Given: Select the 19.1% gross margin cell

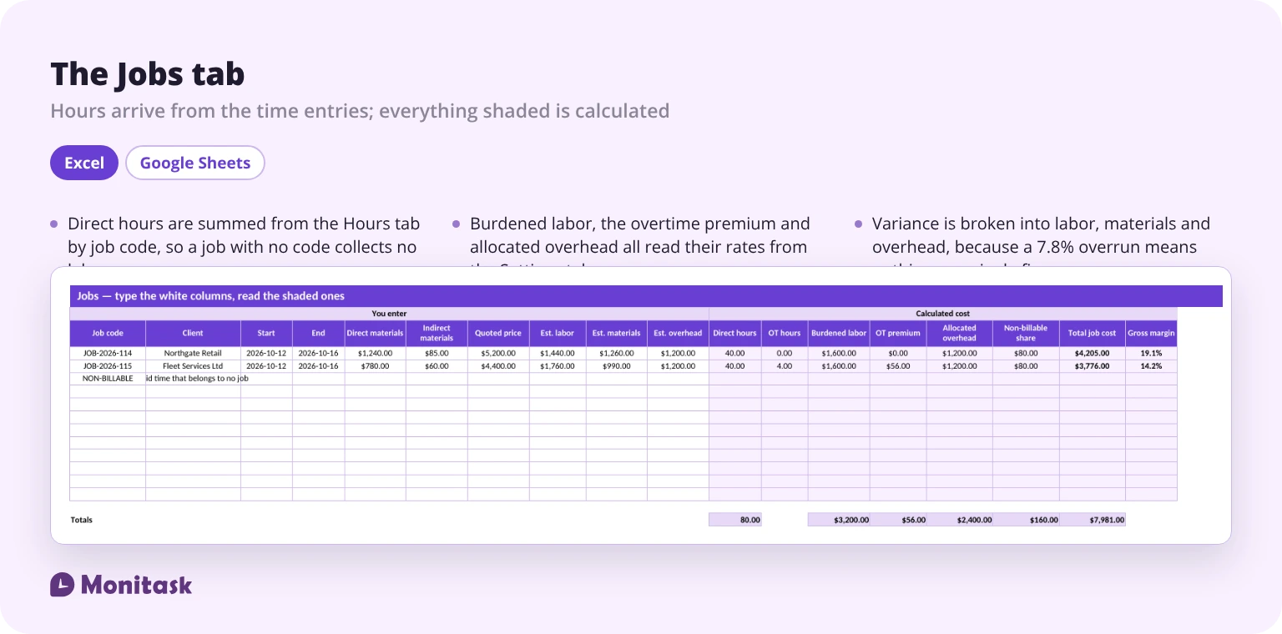Looking at the screenshot, I should point(1151,353).
